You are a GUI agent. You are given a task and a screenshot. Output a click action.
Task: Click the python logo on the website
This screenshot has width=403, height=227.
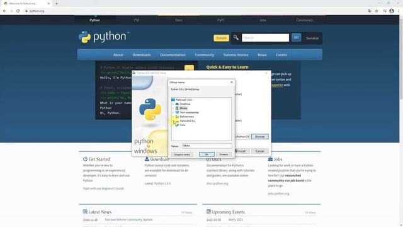click(104, 37)
